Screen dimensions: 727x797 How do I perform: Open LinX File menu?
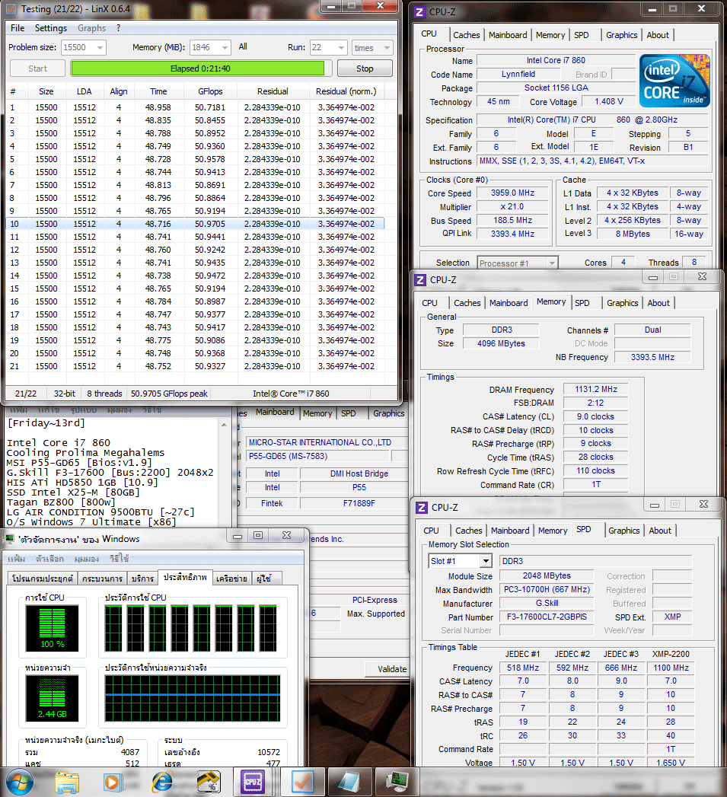point(18,28)
